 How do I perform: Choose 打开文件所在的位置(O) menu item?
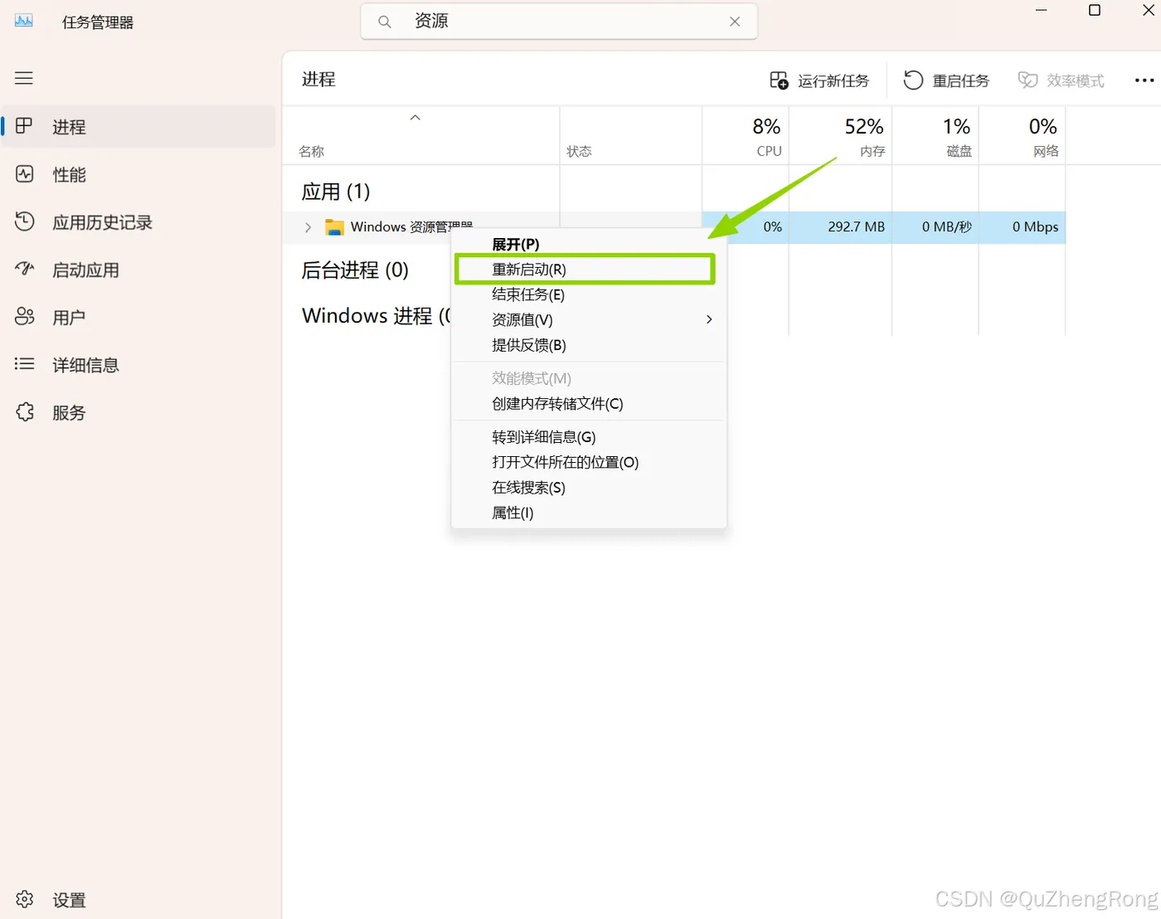point(589,462)
